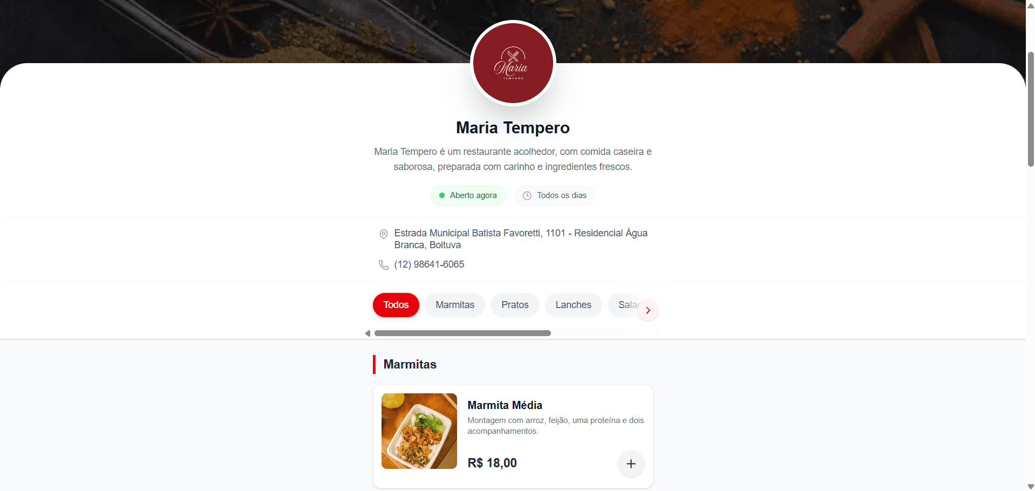The image size is (1035, 491).
Task: Select the Todos category tab
Action: pyautogui.click(x=396, y=305)
